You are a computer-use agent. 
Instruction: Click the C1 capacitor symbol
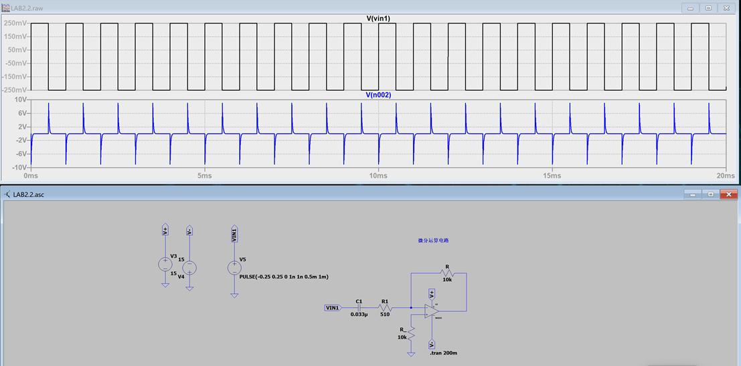point(359,308)
